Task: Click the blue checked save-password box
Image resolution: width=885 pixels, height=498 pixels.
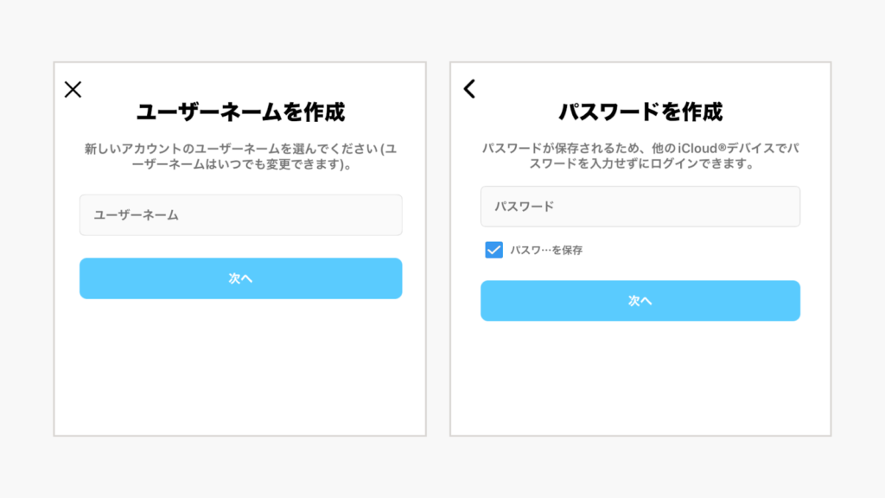Action: click(x=493, y=252)
